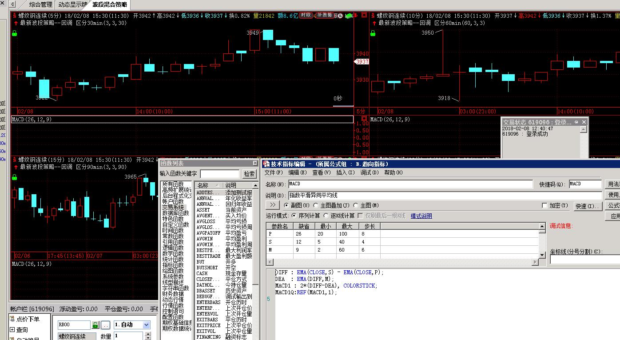Click the red square maximize icon of 5-minute chart

click(364, 15)
